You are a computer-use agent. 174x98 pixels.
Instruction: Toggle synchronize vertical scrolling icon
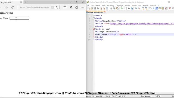coord(143,8)
